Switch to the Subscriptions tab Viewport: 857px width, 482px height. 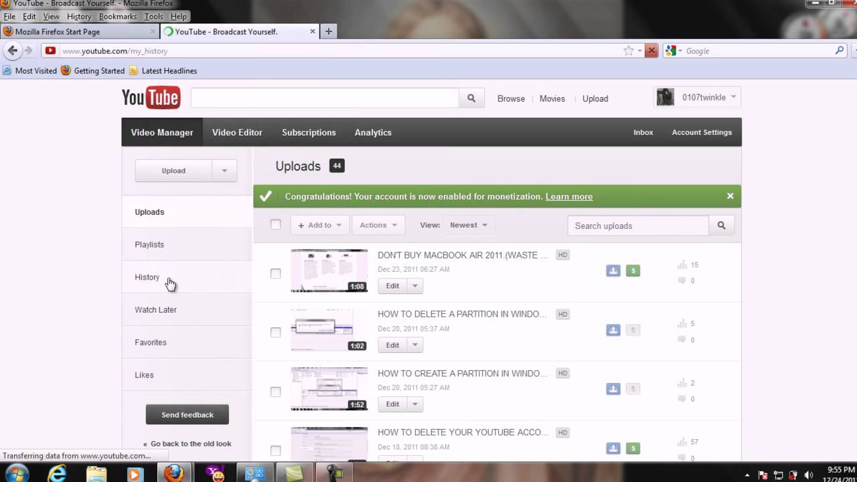coord(309,133)
